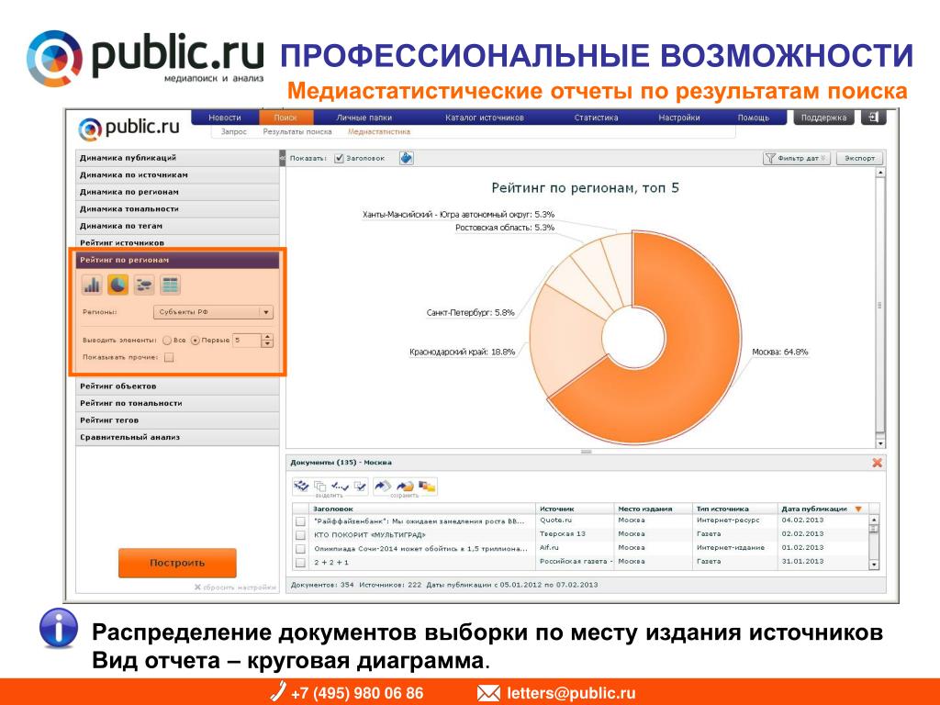Click the double checkmark icon in the выделить group
The image size is (940, 705).
pyautogui.click(x=340, y=487)
